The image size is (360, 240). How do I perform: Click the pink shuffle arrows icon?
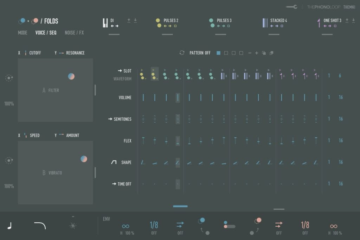point(279,225)
